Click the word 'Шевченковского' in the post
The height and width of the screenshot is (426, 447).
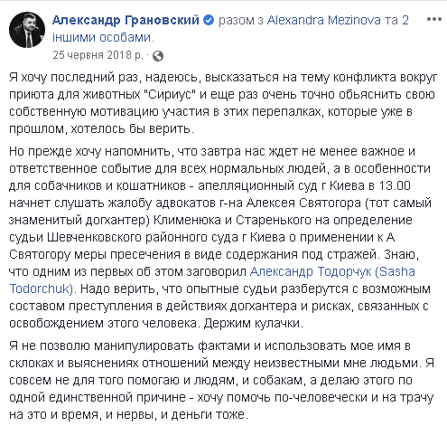tap(94, 237)
